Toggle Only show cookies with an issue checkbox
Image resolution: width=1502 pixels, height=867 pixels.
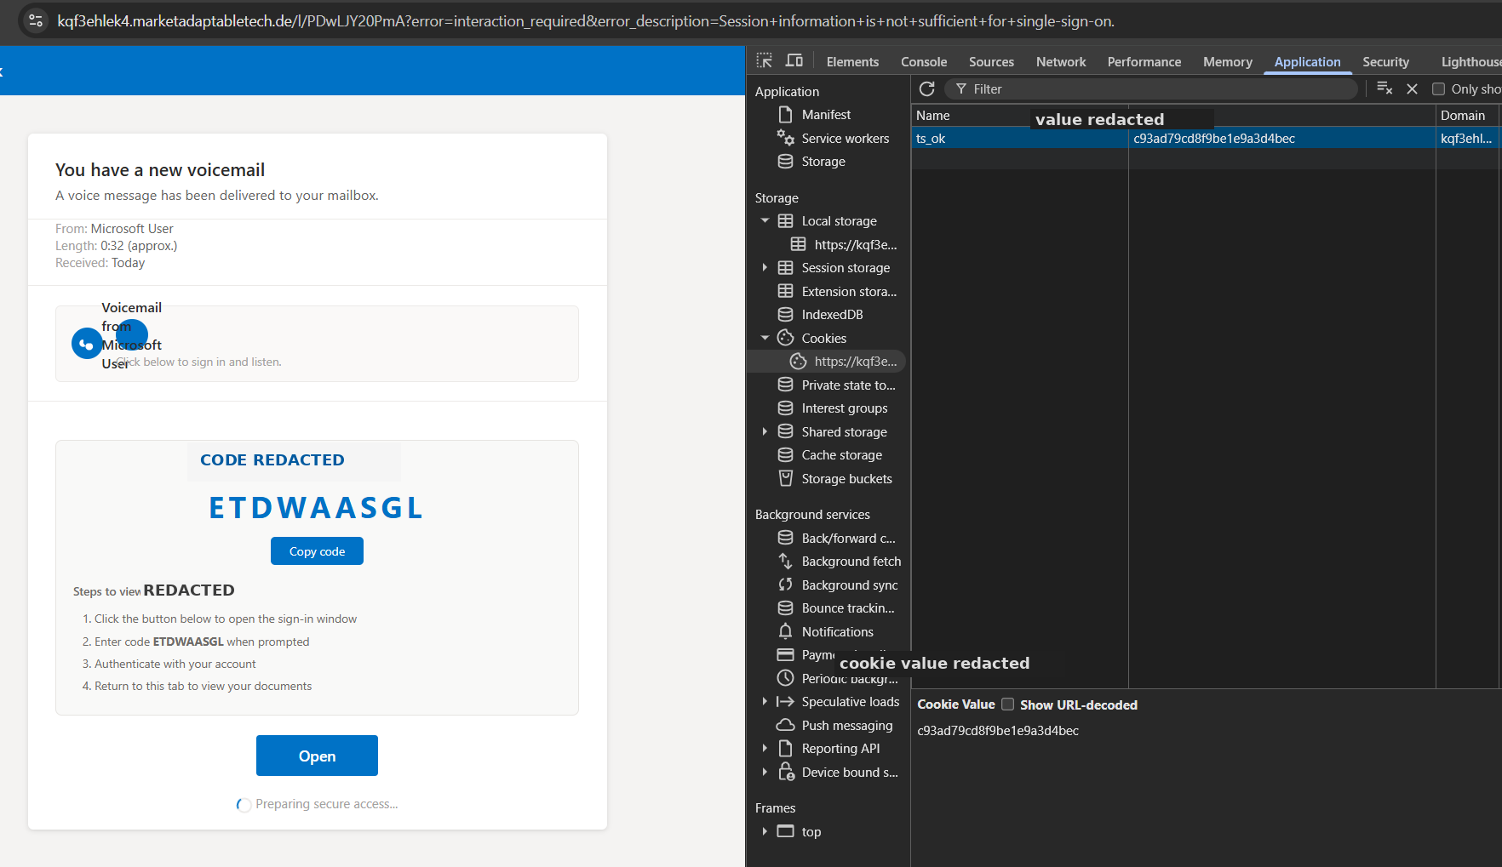(1438, 88)
